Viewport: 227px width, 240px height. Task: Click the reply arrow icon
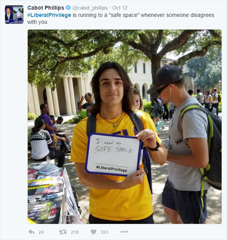pyautogui.click(x=32, y=232)
